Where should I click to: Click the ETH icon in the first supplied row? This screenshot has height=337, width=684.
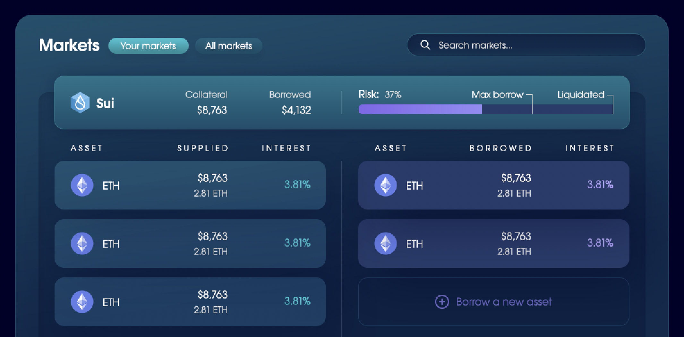click(82, 185)
